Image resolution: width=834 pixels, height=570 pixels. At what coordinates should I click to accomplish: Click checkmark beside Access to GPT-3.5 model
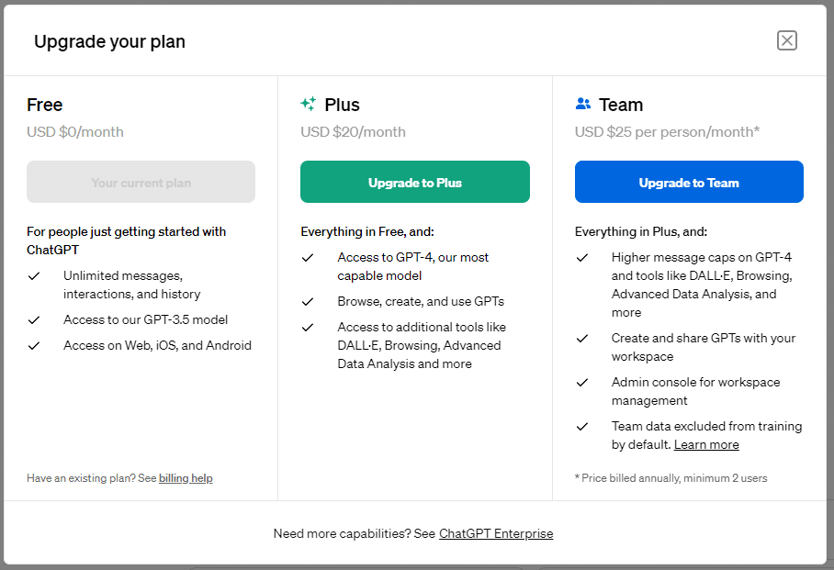[34, 320]
